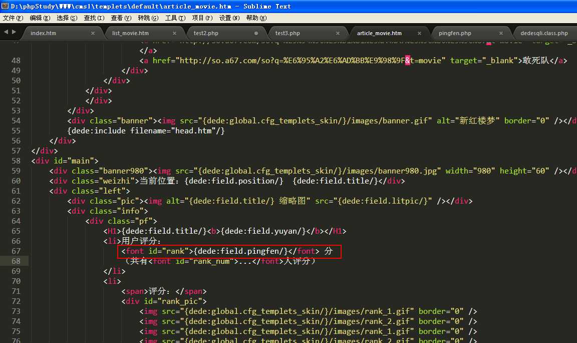Open the 查找(I) menu

tap(94, 18)
